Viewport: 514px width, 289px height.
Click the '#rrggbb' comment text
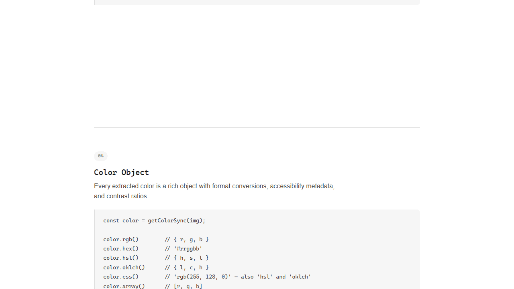(x=188, y=248)
